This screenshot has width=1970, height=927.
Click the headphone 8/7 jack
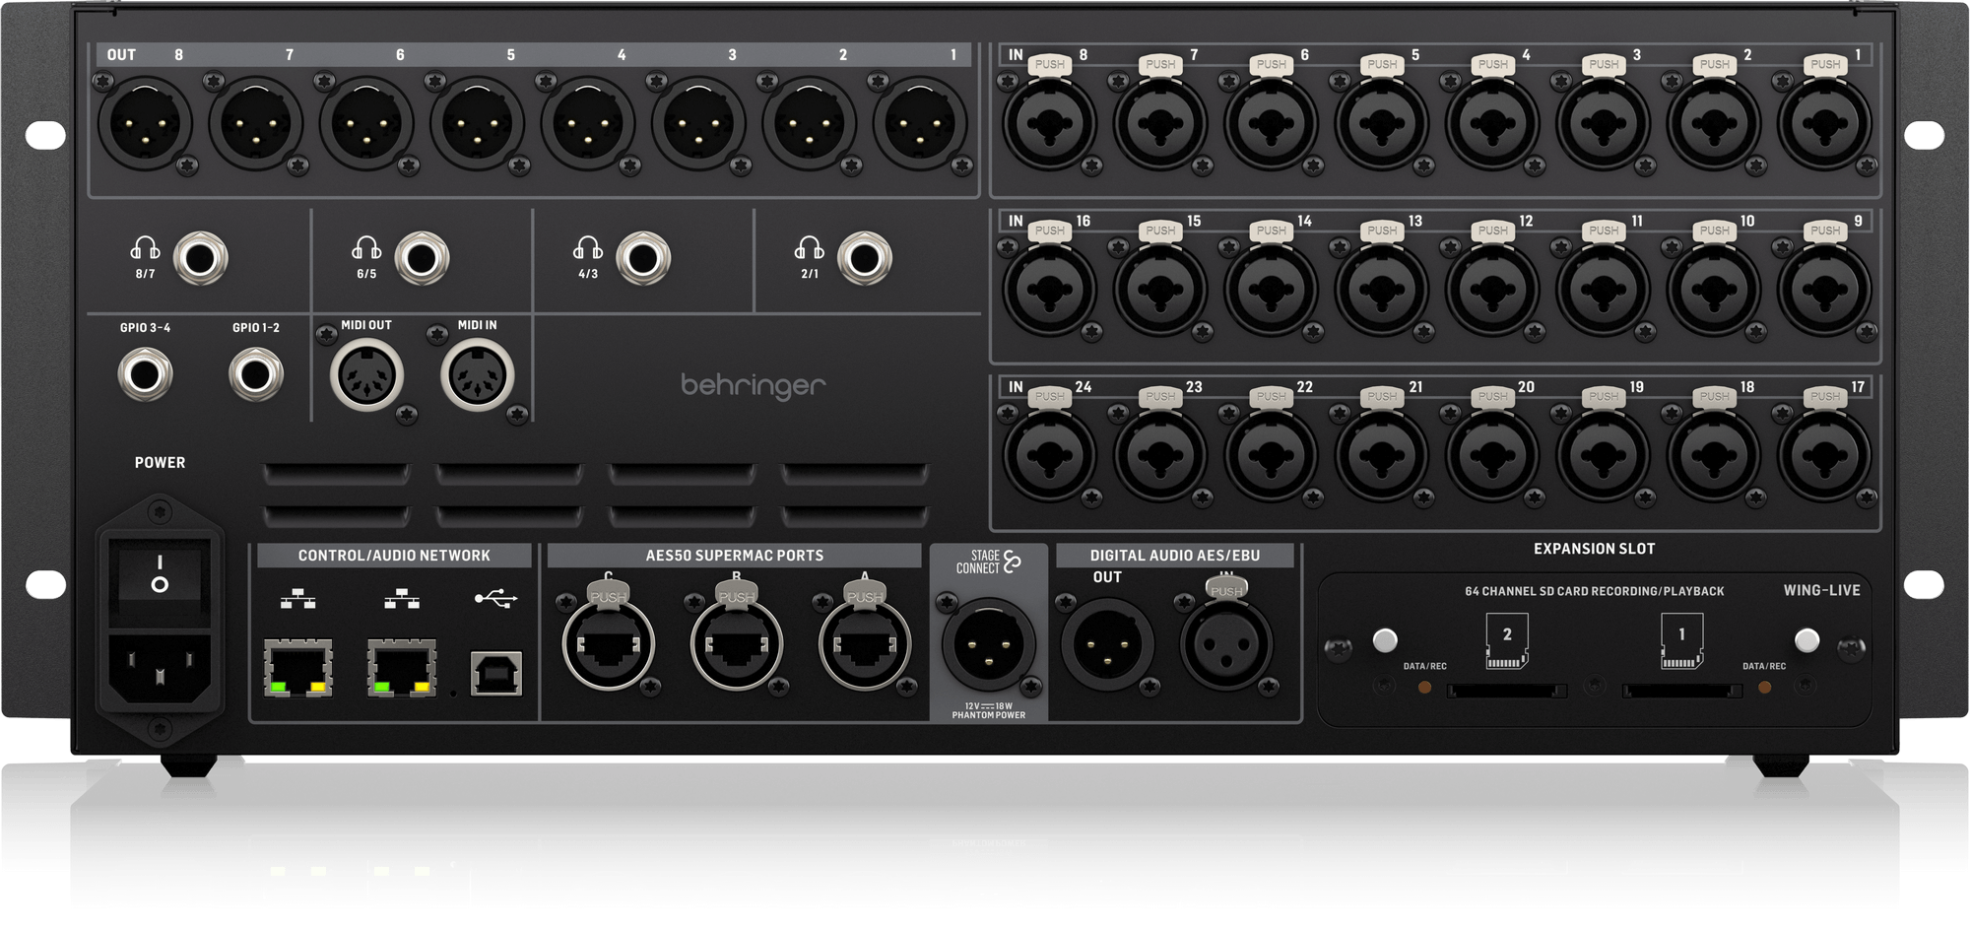(200, 259)
